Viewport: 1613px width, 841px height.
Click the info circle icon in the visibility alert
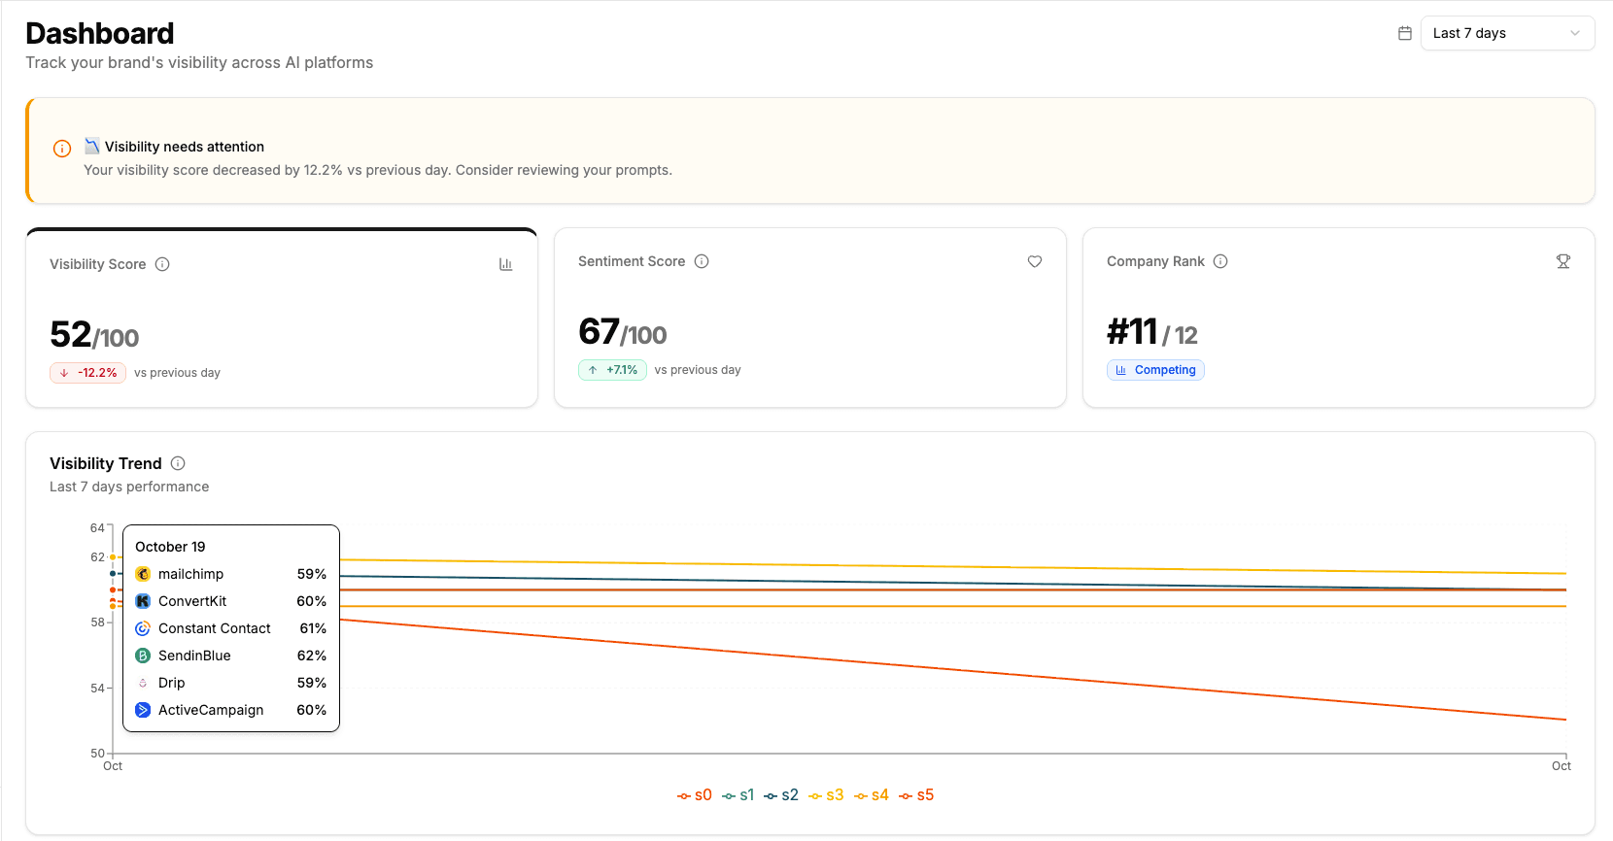(62, 149)
